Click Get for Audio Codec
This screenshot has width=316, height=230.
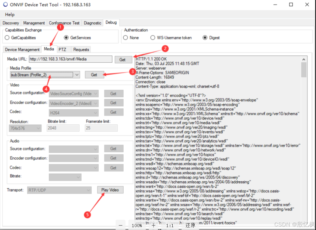113,168
